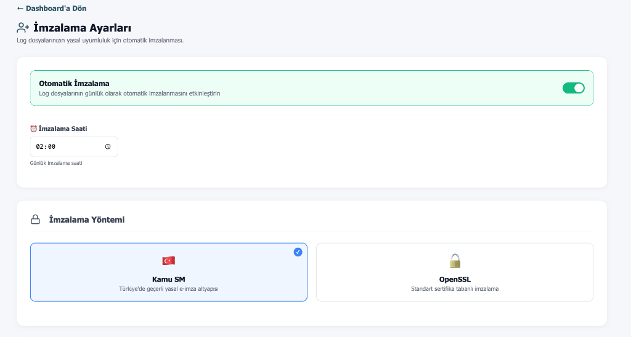This screenshot has width=631, height=337.
Task: Select the minutes value in the time field
Action: [x=51, y=147]
